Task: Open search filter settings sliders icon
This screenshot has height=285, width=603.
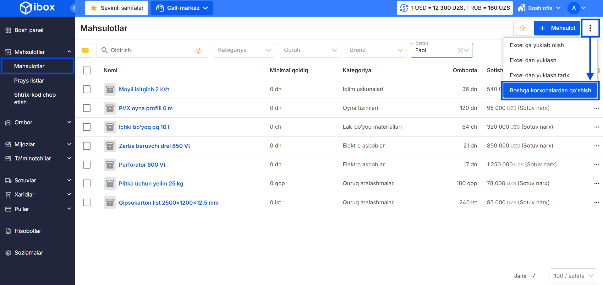Action: (x=198, y=51)
